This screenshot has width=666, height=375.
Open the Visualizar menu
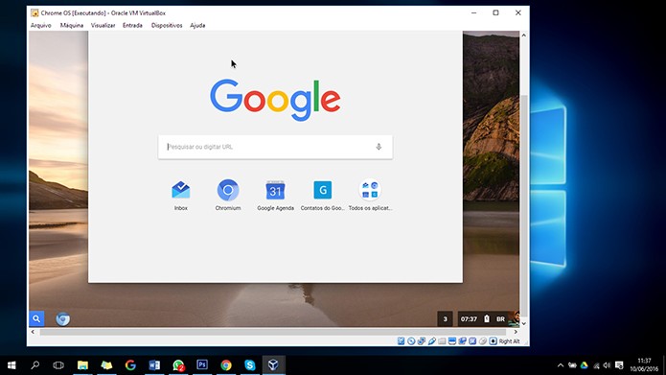(x=103, y=26)
